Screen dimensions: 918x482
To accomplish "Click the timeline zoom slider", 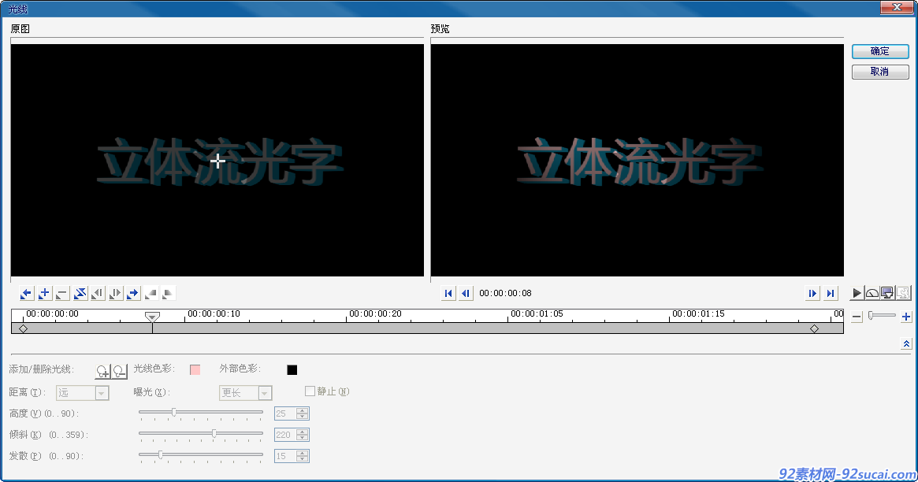I will coord(882,316).
